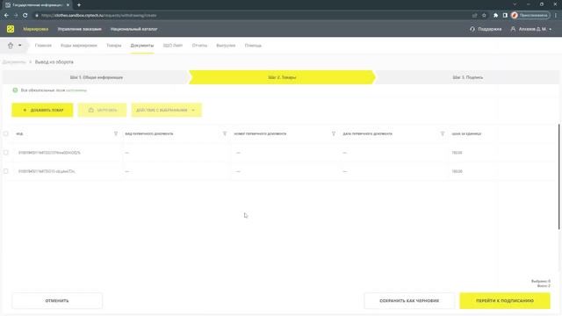Click the Дата первичного документа column header
This screenshot has width=562, height=316.
(x=367, y=133)
